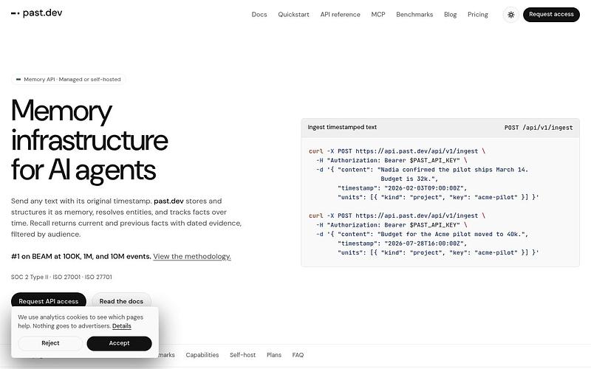
Task: Toggle the light/dark theme sun icon
Action: pos(510,15)
